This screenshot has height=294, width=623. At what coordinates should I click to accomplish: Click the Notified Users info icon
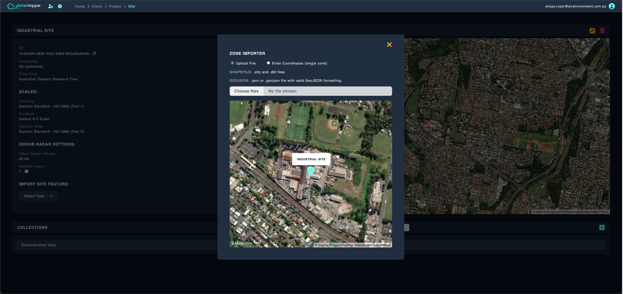26,171
